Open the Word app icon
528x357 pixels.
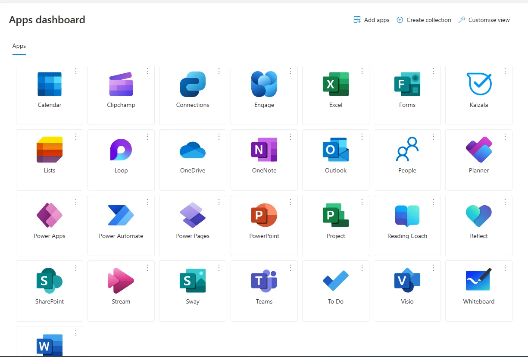coord(50,345)
